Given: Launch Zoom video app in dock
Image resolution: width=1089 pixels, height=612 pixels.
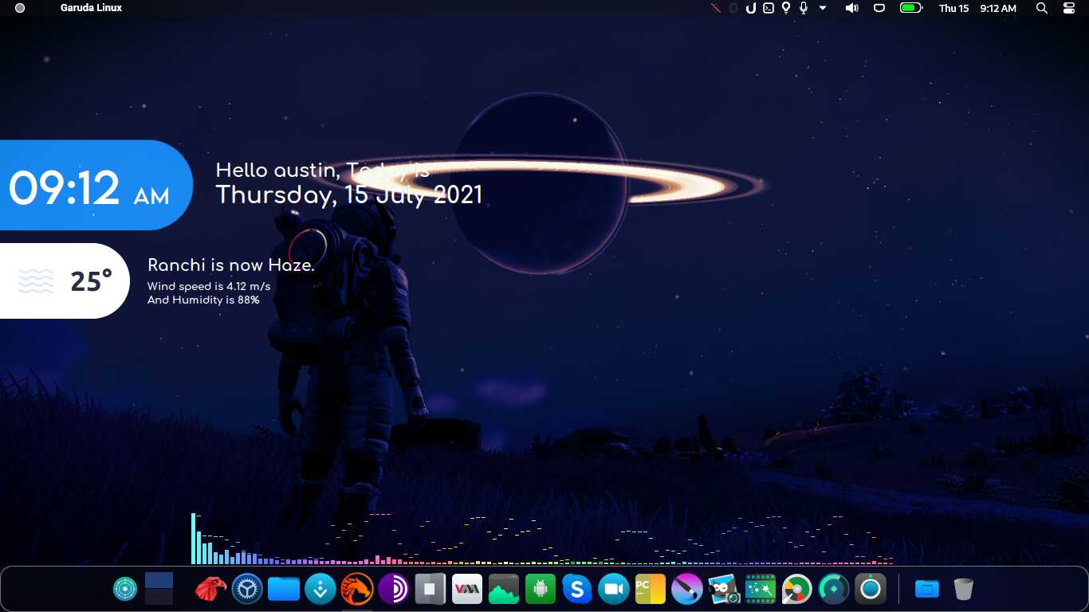Looking at the screenshot, I should click(x=614, y=589).
